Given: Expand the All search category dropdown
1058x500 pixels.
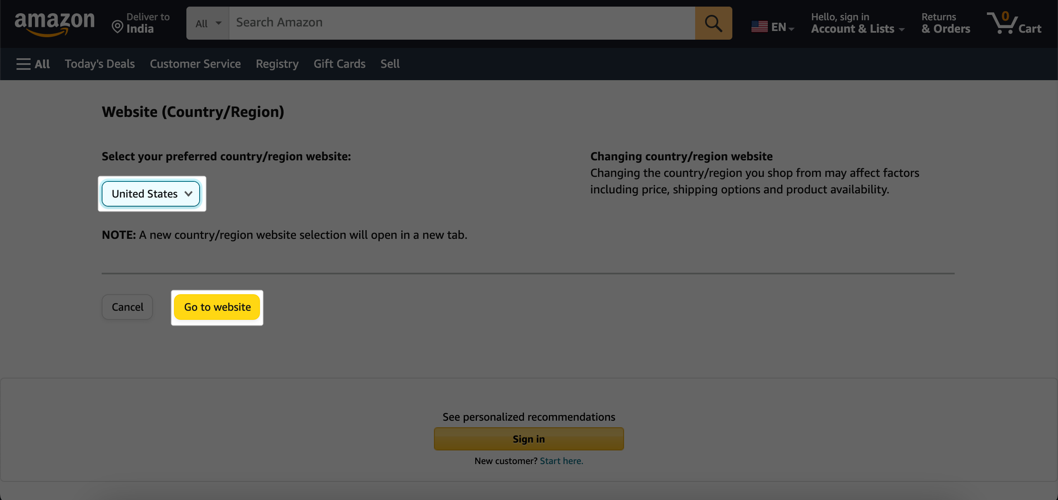Looking at the screenshot, I should (207, 23).
